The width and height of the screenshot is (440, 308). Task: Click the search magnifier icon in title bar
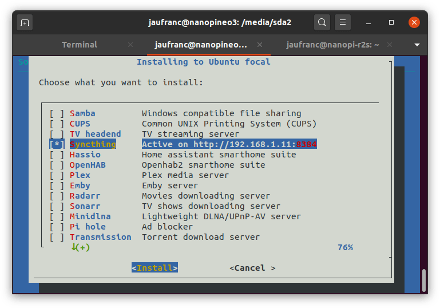(322, 22)
